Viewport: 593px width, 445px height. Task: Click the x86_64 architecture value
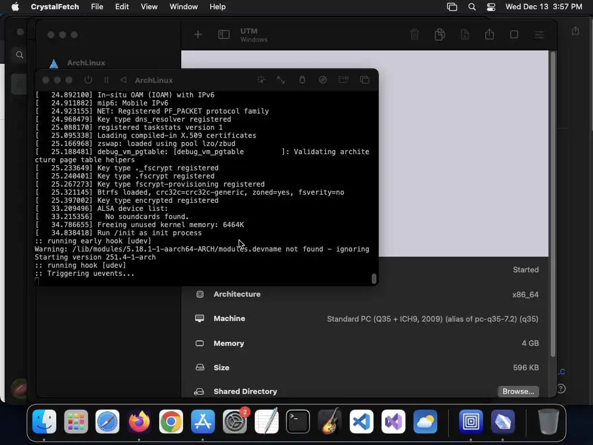coord(525,294)
